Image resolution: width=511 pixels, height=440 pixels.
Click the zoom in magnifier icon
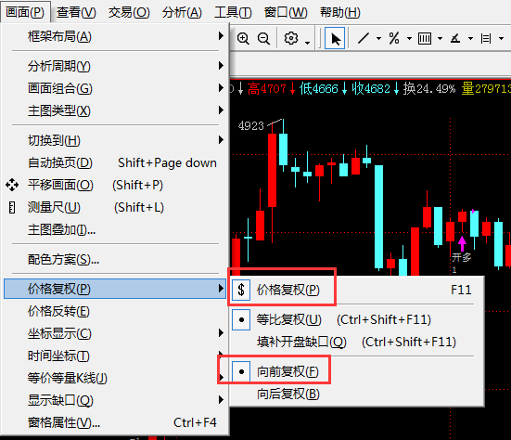pos(243,38)
